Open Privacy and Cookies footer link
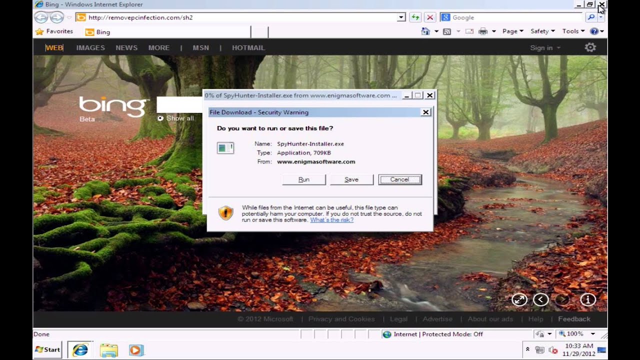 click(341, 319)
